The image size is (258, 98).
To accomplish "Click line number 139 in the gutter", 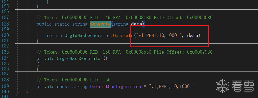I will (5, 87).
